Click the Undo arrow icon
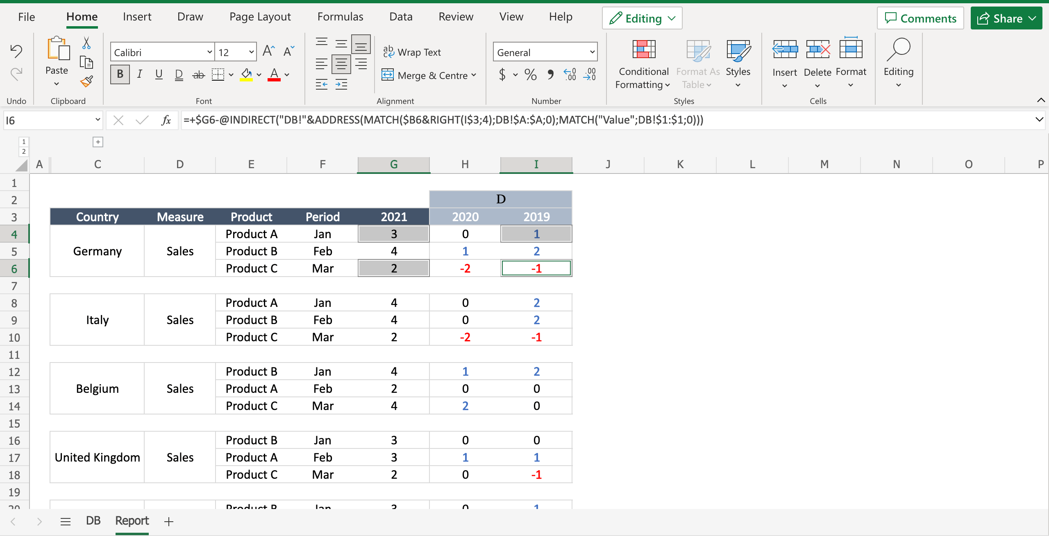The image size is (1049, 536). click(16, 51)
